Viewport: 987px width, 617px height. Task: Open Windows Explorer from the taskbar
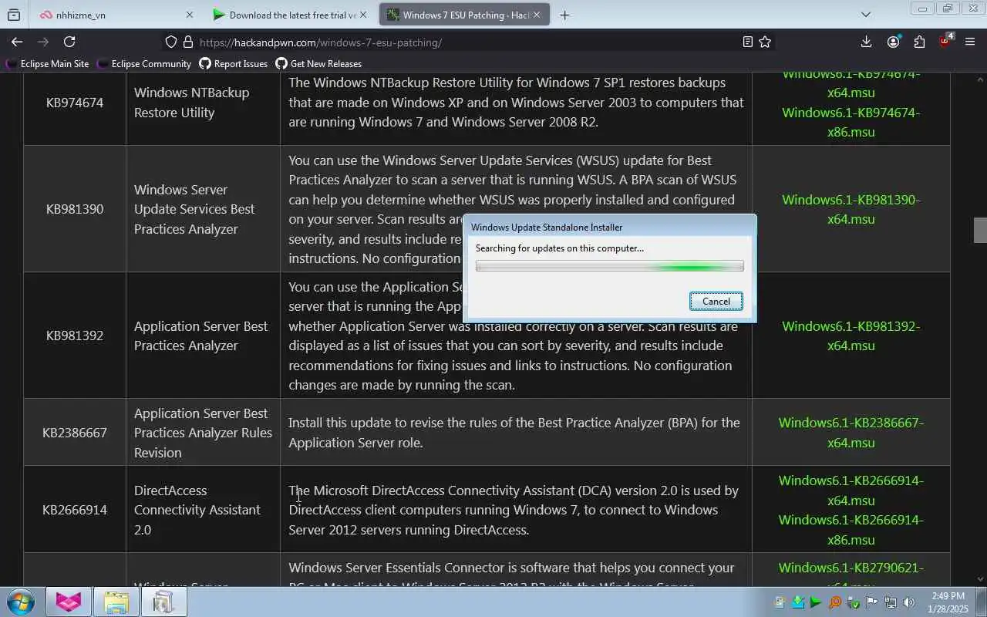pyautogui.click(x=116, y=602)
